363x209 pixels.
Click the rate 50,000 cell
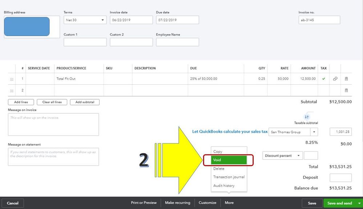tap(279, 79)
